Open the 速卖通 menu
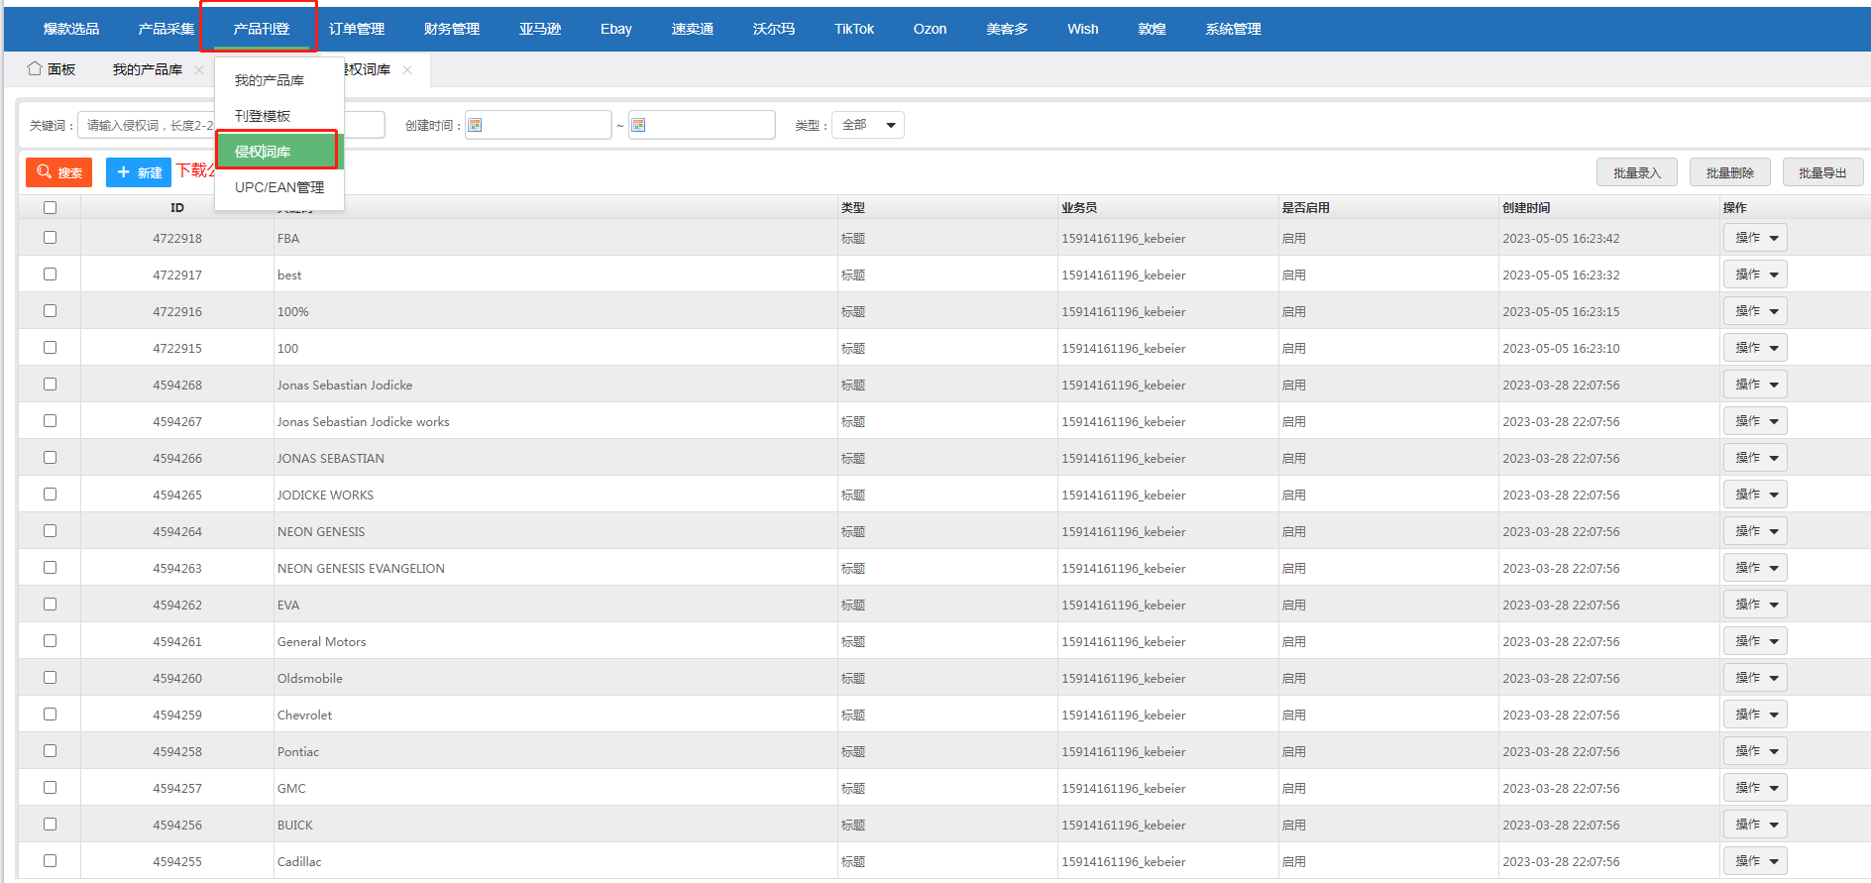1871x883 pixels. (693, 29)
